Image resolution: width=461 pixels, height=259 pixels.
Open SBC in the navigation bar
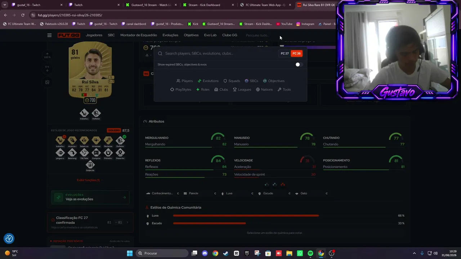pos(111,35)
